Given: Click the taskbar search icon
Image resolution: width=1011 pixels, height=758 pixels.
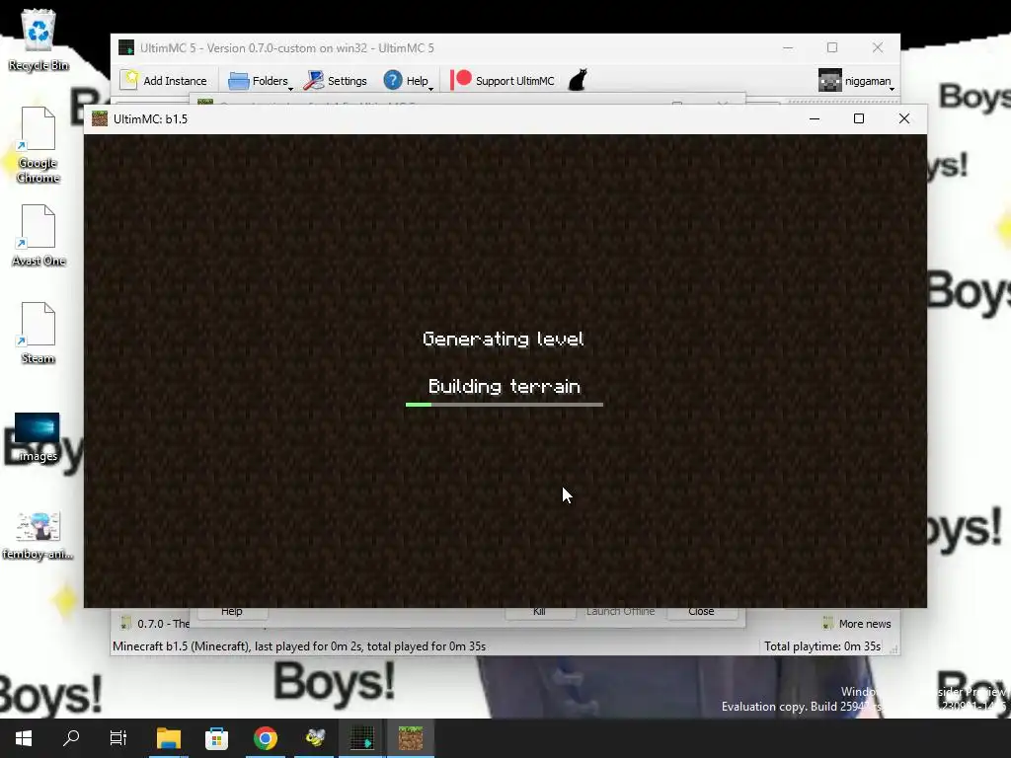Looking at the screenshot, I should coord(71,738).
